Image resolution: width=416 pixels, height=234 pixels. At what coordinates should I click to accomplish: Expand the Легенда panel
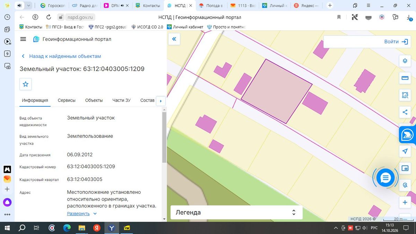(236, 213)
